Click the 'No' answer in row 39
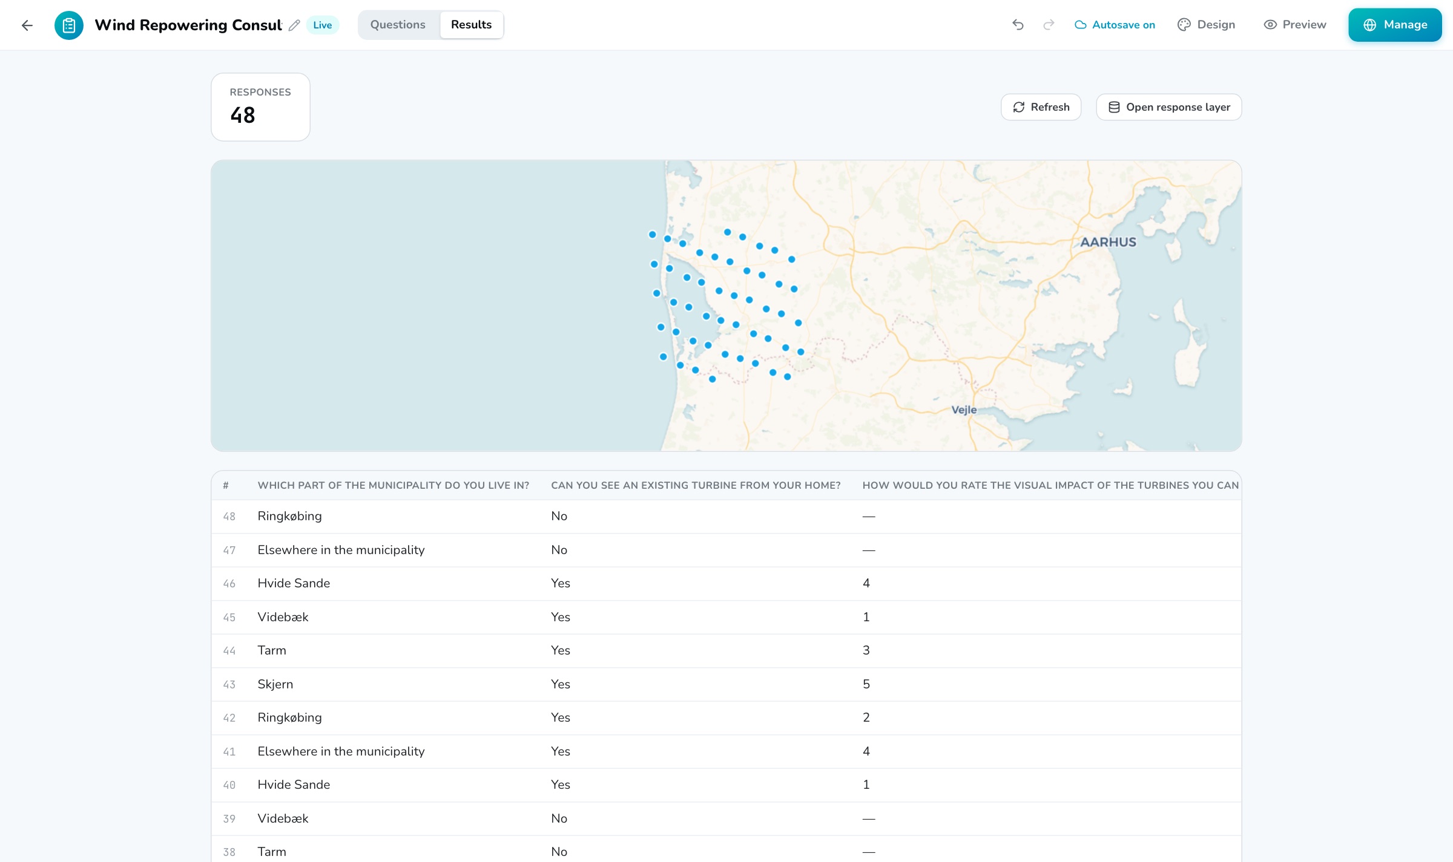 tap(559, 818)
